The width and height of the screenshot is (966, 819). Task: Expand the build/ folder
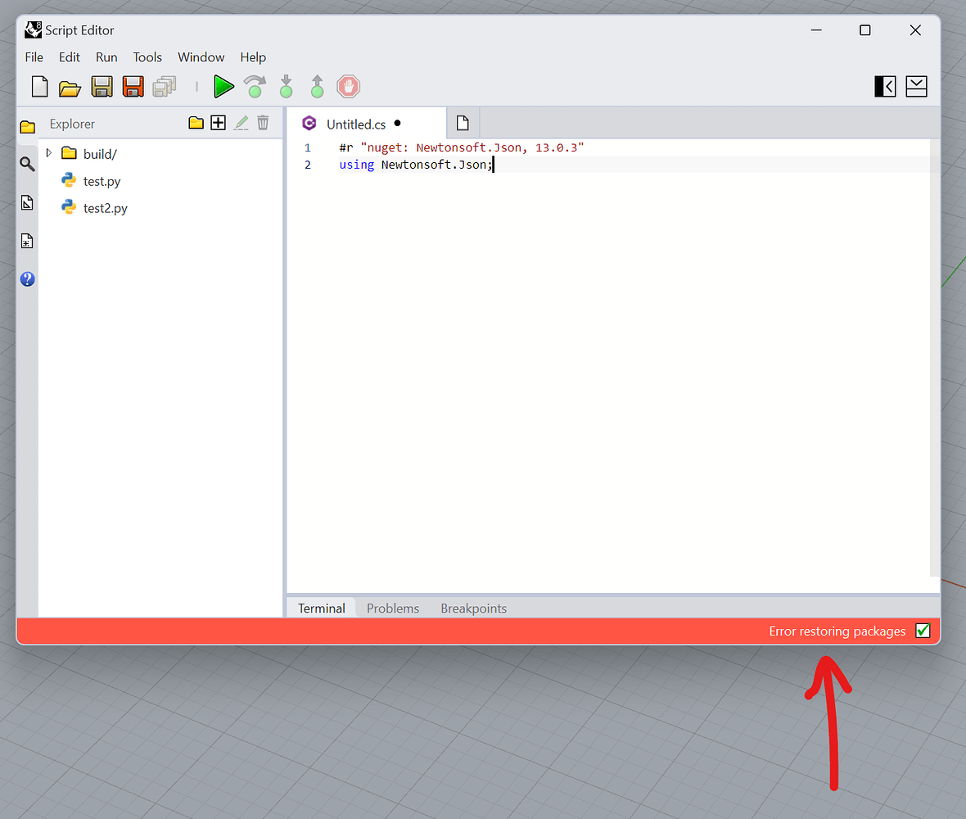(x=48, y=153)
